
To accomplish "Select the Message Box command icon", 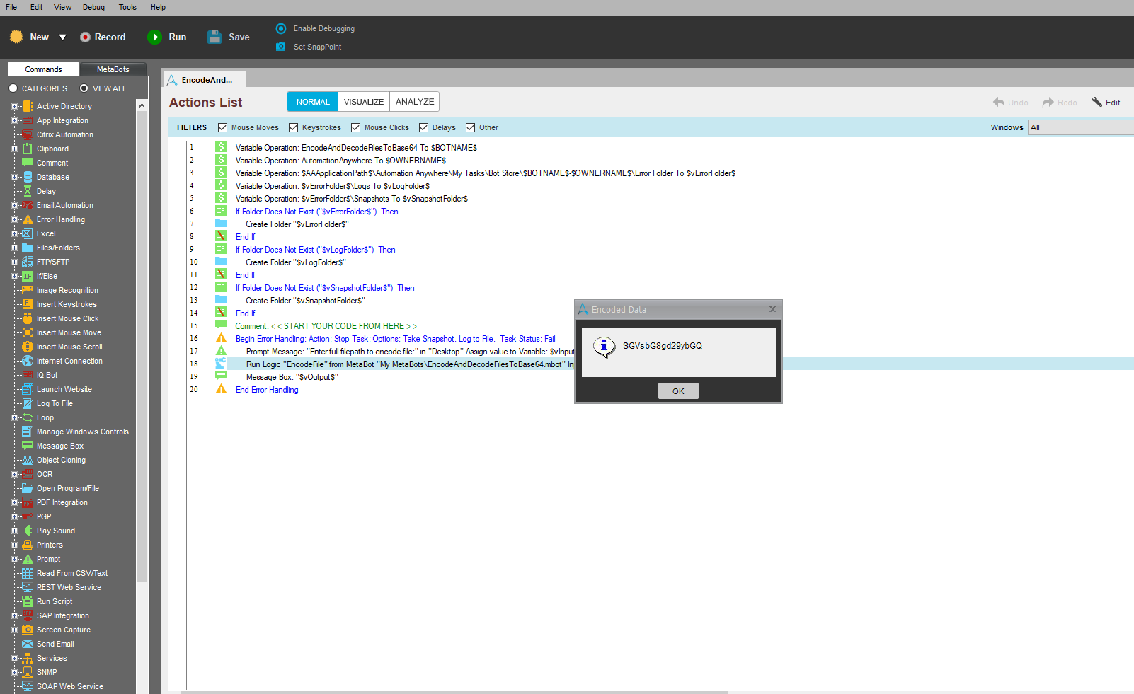I will click(28, 446).
